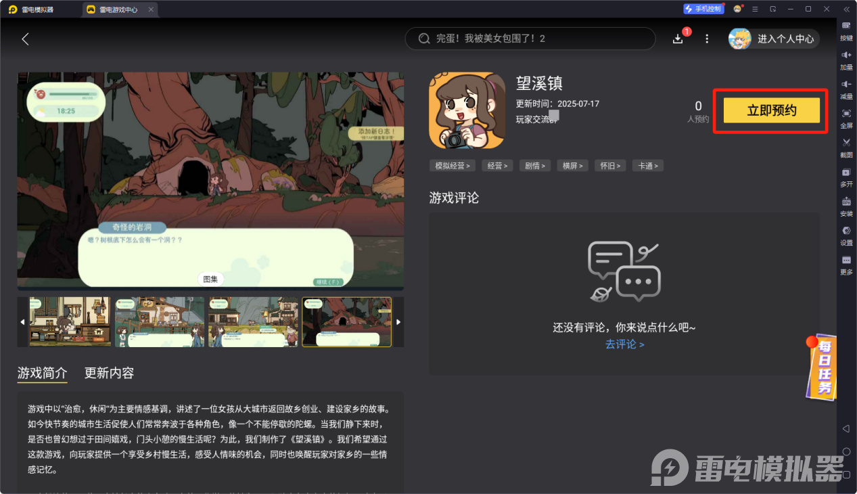
Task: Open the three-dot options menu
Action: (x=706, y=39)
